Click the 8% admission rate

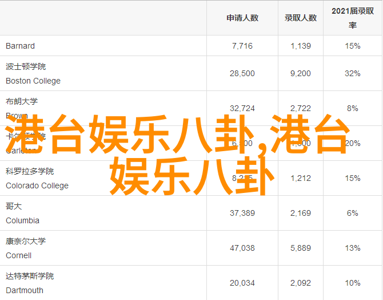pos(353,108)
